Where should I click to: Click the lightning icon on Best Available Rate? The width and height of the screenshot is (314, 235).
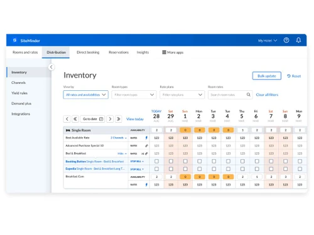pos(146,138)
